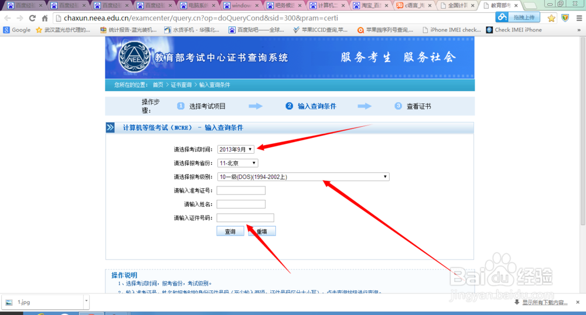This screenshot has width=586, height=315.
Task: Open the 苹果ICCID查询 bookmark
Action: click(321, 30)
